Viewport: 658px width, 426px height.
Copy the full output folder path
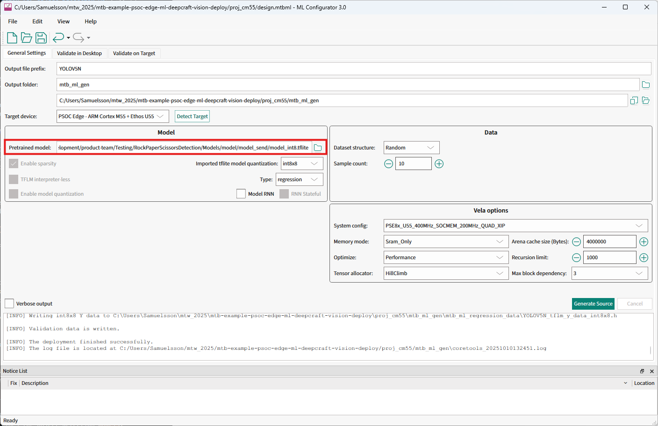(634, 100)
